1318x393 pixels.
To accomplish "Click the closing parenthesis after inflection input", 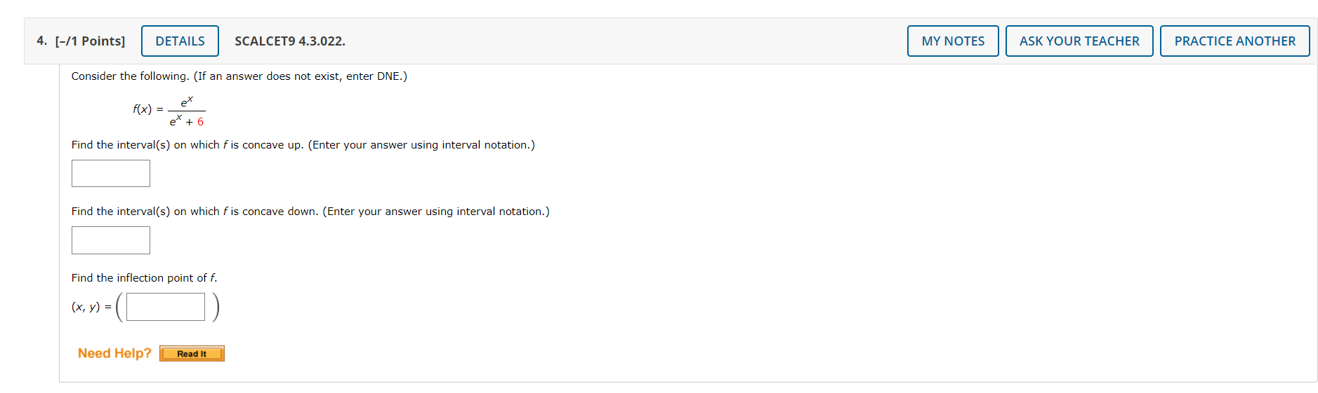I will coord(216,307).
